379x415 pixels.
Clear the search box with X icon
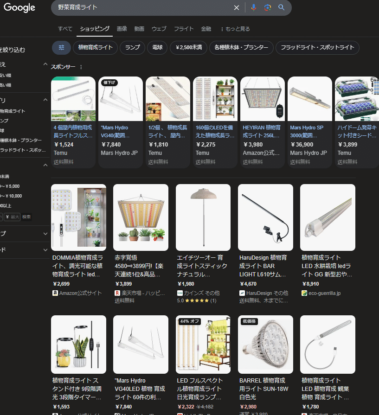click(x=237, y=8)
